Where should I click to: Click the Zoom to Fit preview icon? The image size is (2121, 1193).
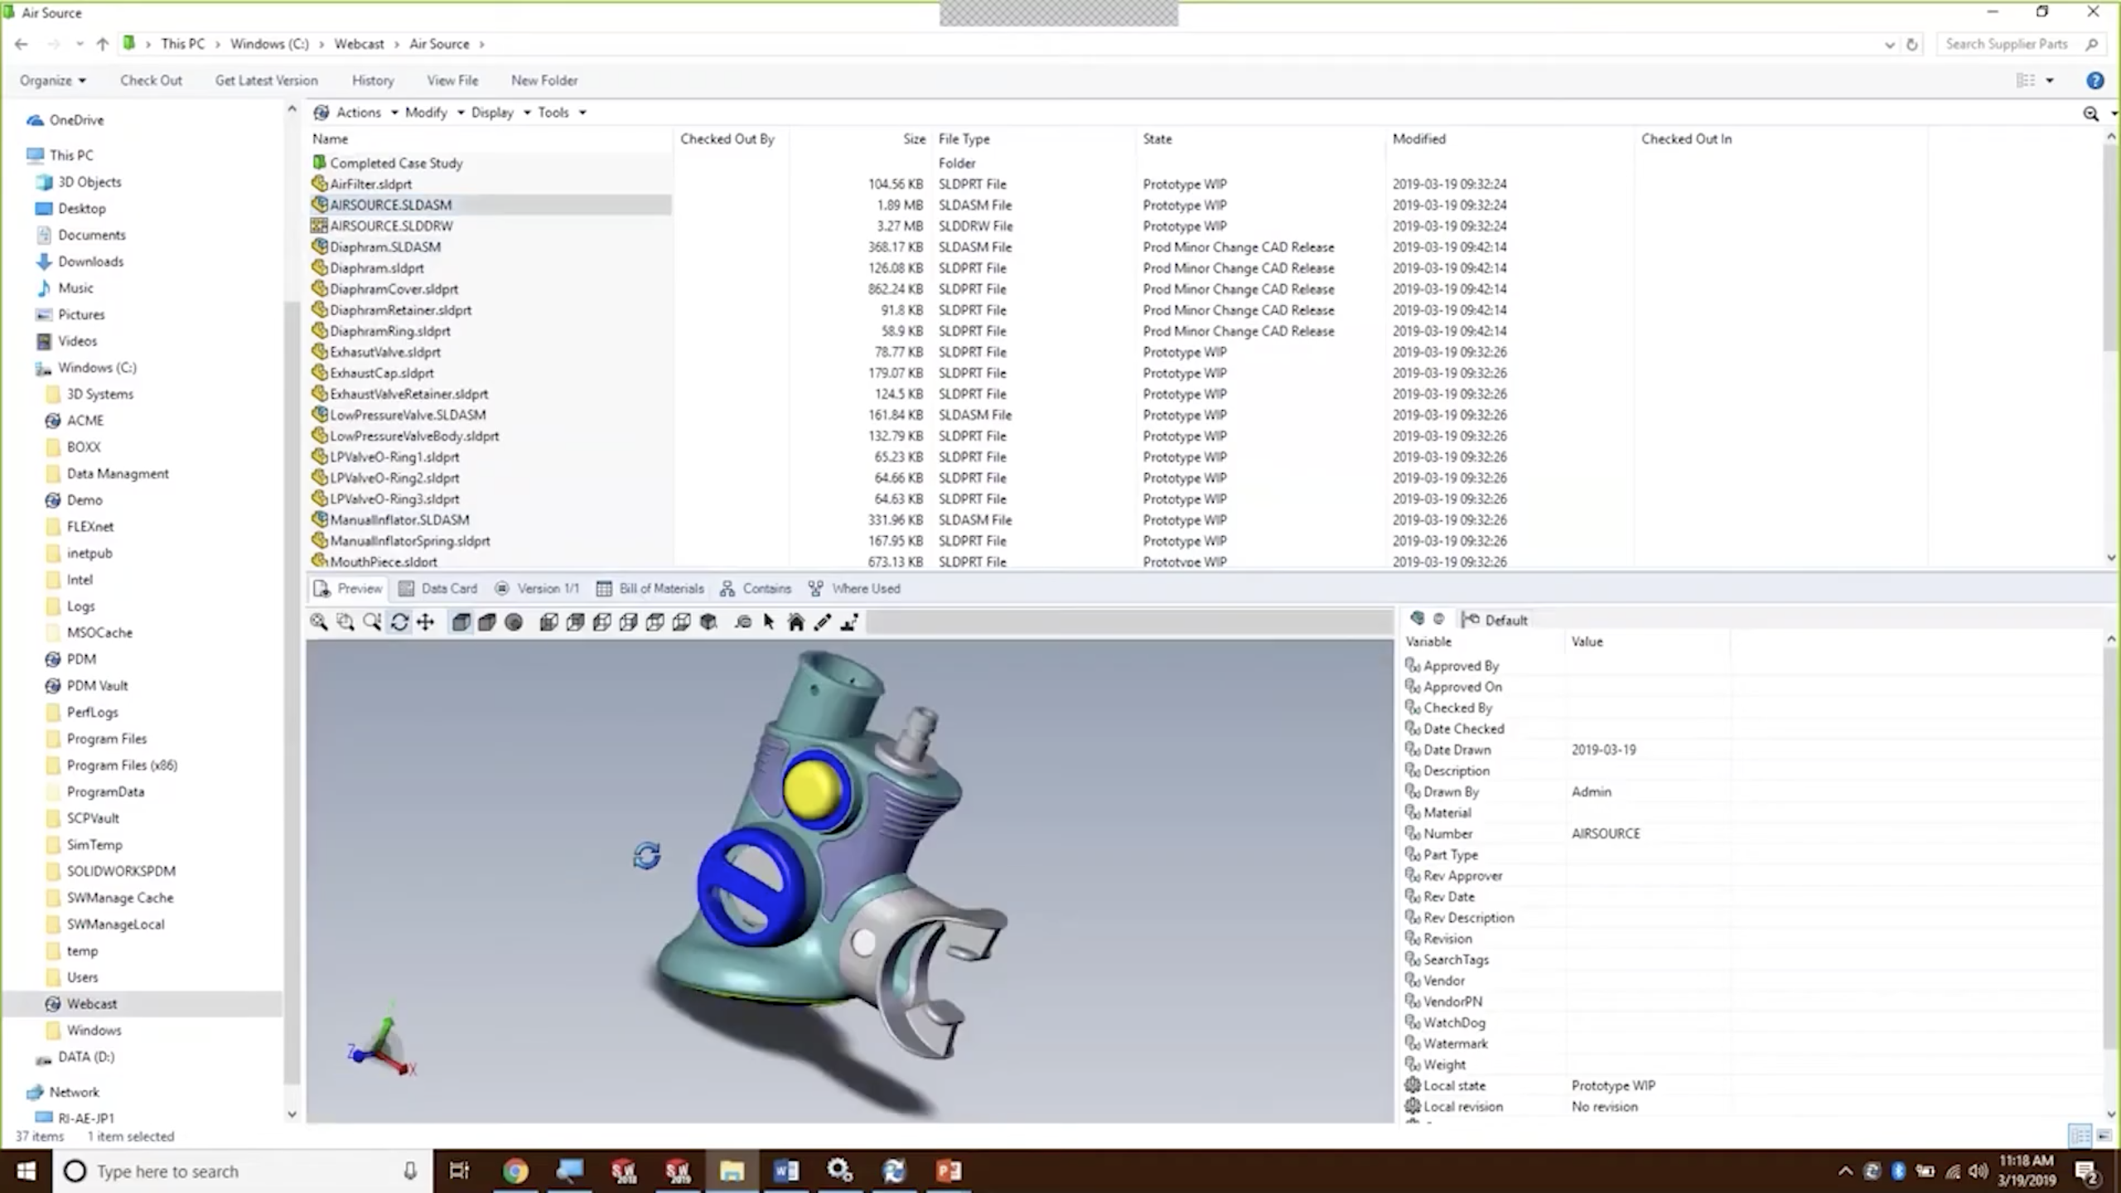tap(319, 622)
